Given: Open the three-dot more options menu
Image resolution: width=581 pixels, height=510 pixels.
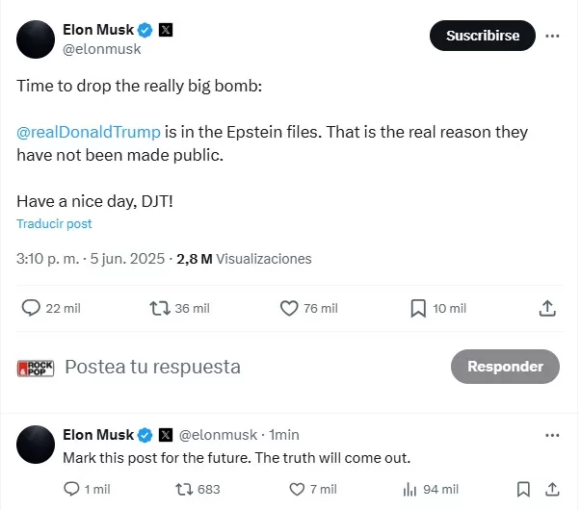Looking at the screenshot, I should tap(552, 37).
